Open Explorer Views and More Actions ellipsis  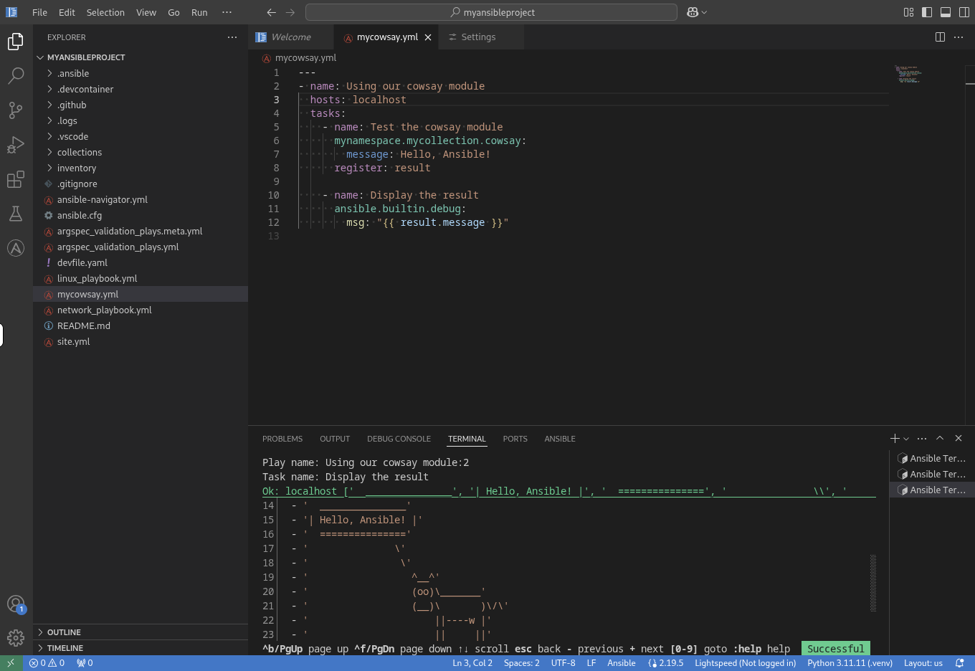click(232, 37)
